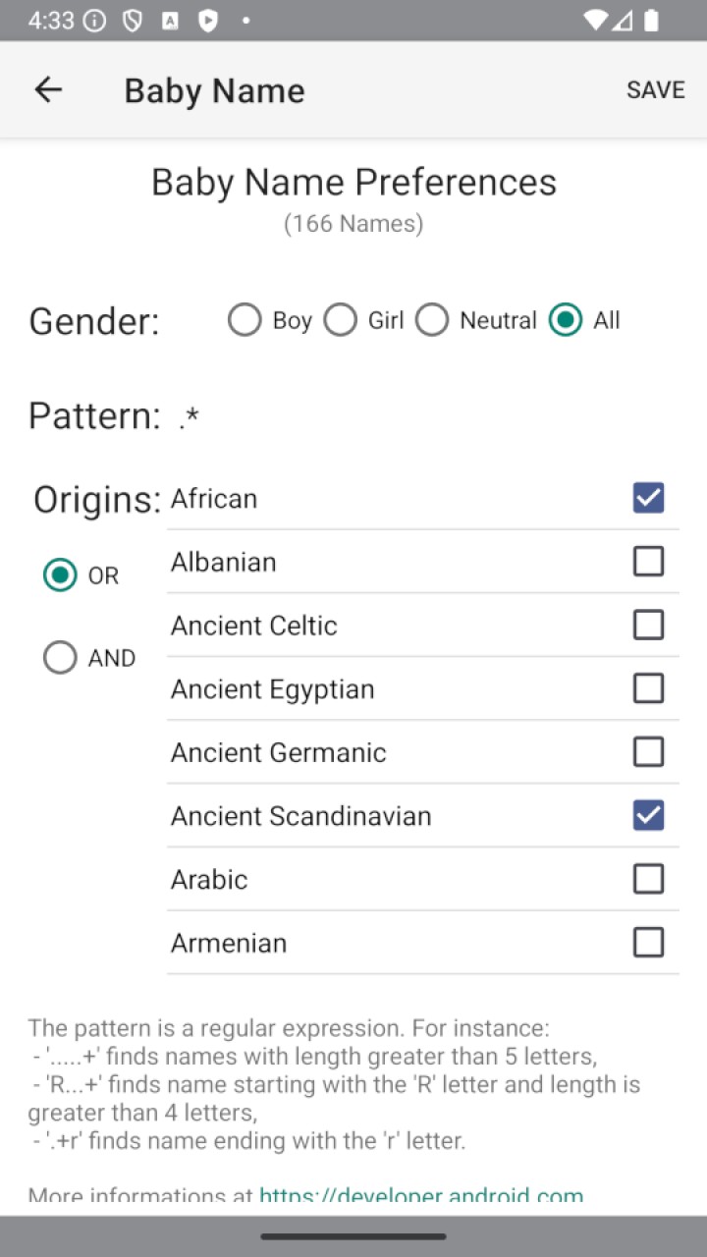Viewport: 707px width, 1257px height.
Task: Uncheck the African origin checkbox
Action: (648, 498)
